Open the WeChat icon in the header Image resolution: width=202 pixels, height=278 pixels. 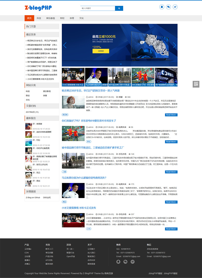click(168, 7)
